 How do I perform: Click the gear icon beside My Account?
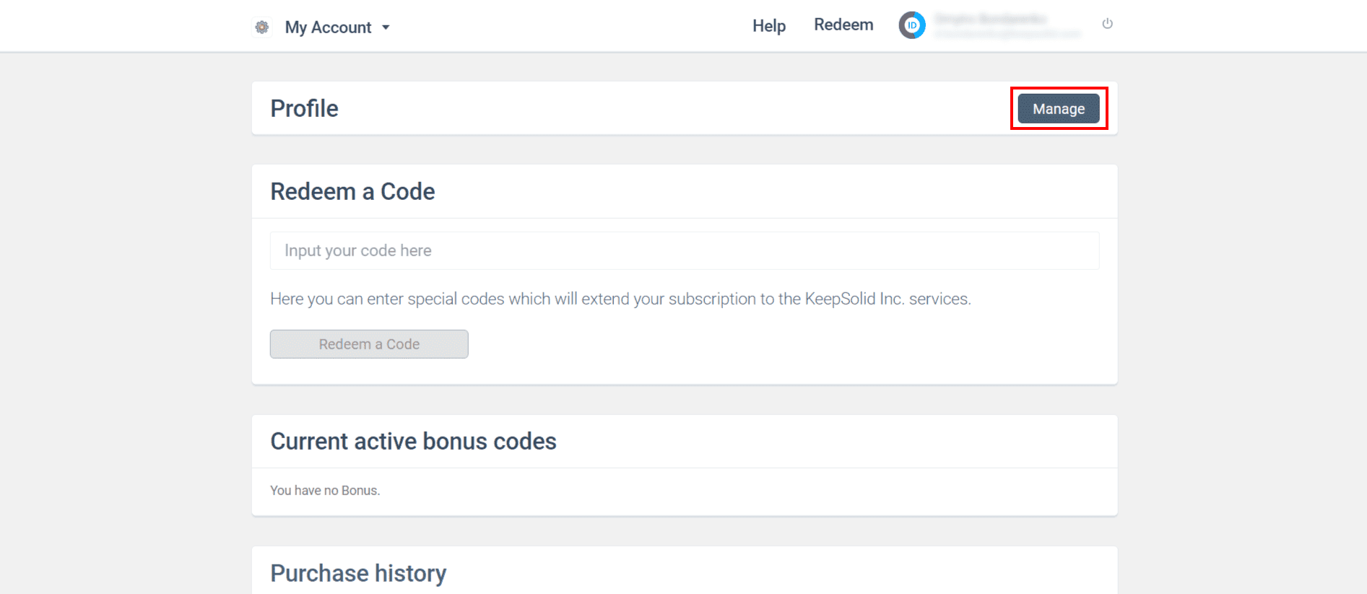click(262, 27)
